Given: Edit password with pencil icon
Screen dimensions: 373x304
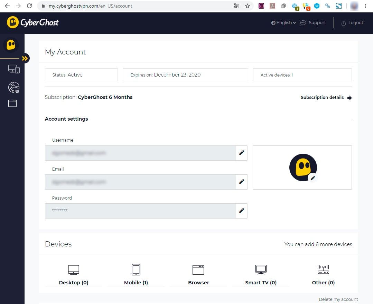Looking at the screenshot, I should point(241,211).
